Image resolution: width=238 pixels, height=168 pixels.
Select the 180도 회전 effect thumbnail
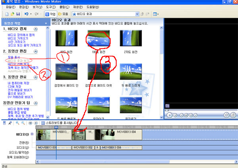pos(98,38)
